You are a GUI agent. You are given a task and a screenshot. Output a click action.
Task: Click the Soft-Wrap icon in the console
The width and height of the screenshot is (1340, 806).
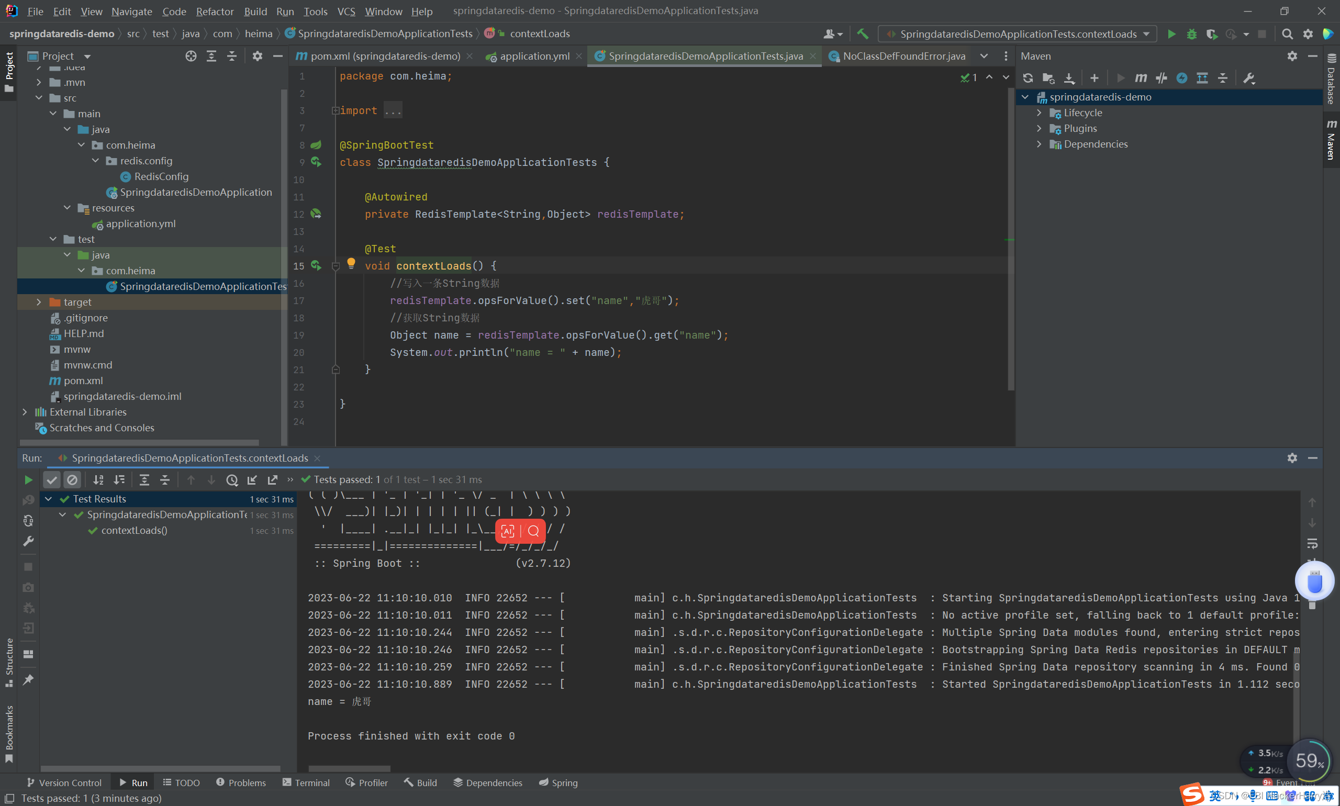(1312, 544)
